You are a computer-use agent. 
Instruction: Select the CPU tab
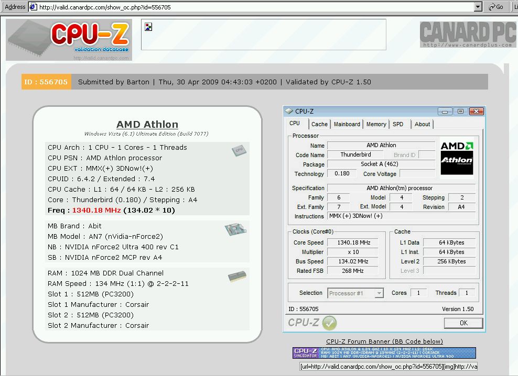point(295,124)
